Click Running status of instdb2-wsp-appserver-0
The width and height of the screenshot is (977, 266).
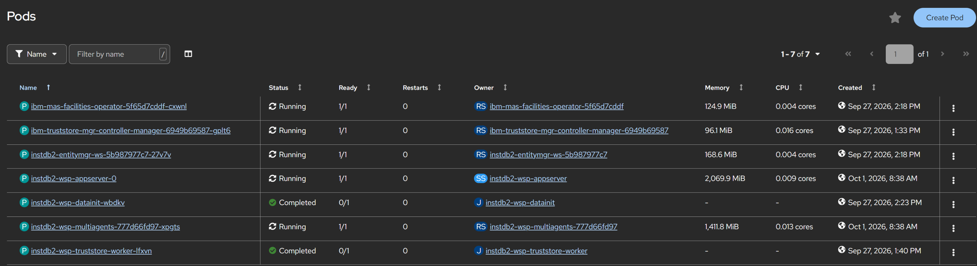click(x=287, y=178)
